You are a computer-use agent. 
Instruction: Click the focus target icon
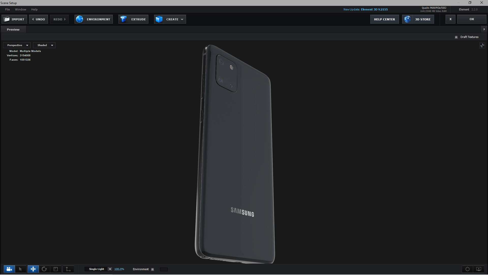pos(467,269)
